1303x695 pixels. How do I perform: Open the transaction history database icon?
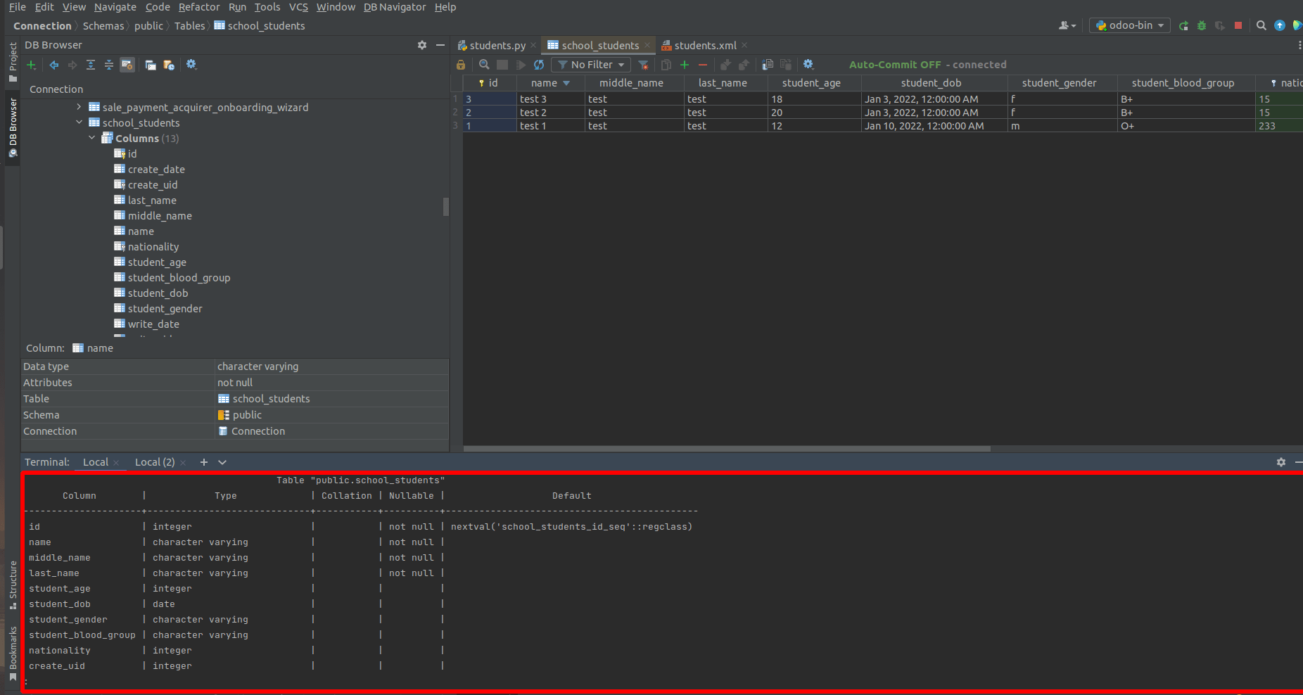[169, 65]
